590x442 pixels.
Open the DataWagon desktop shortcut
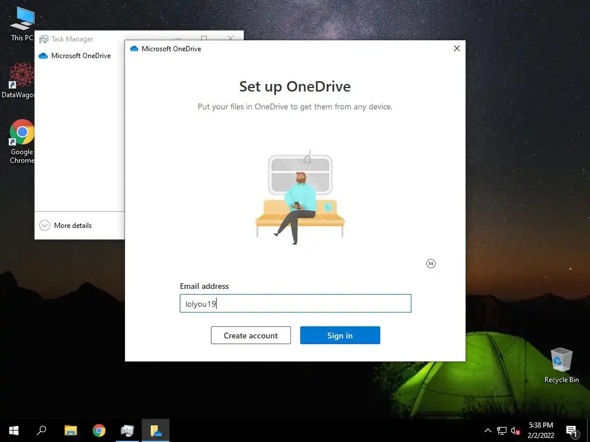click(x=19, y=81)
